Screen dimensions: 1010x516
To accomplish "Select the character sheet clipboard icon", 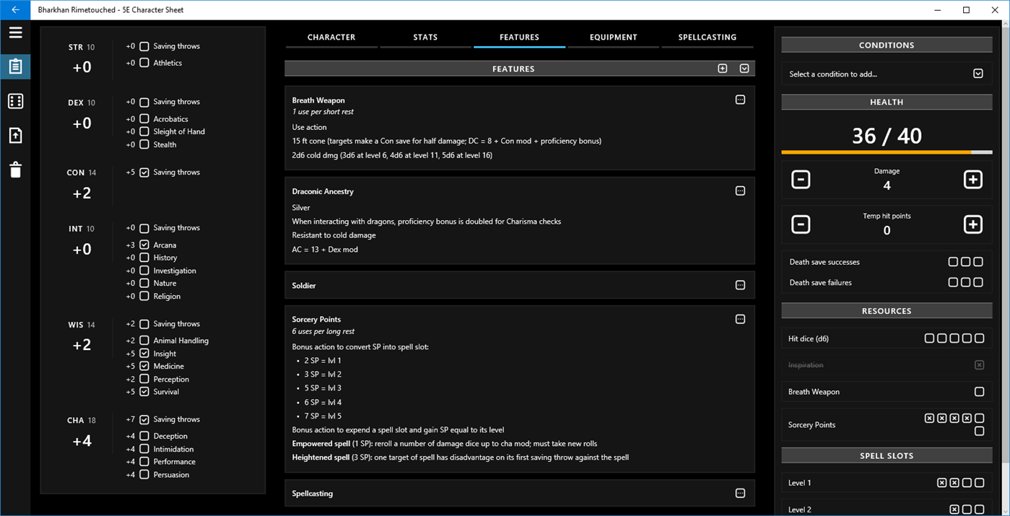I will coord(15,66).
